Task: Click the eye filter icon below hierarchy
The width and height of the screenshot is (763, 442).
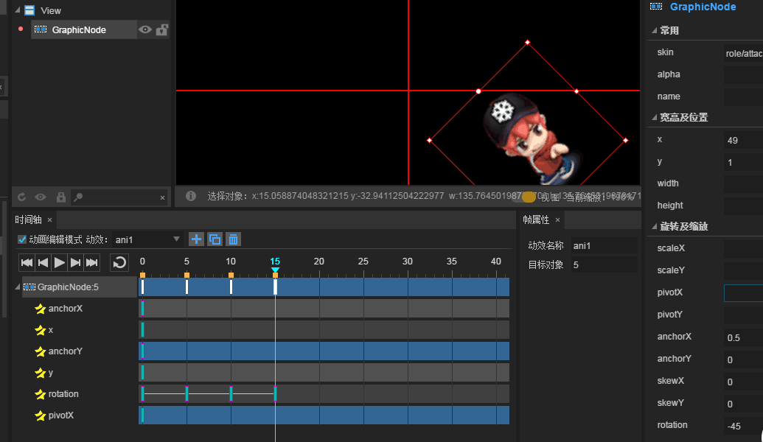Action: pyautogui.click(x=41, y=197)
